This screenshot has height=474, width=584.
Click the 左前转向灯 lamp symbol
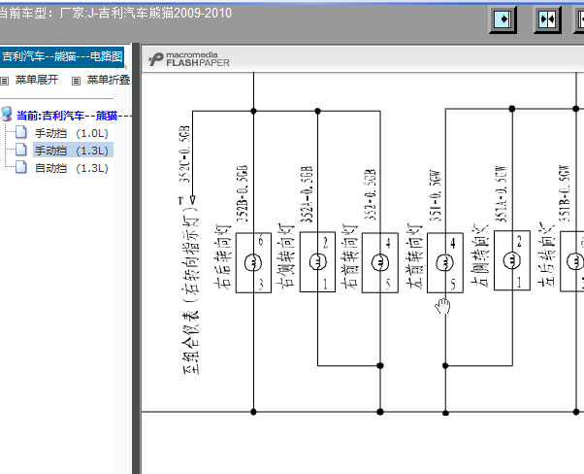[x=445, y=263]
